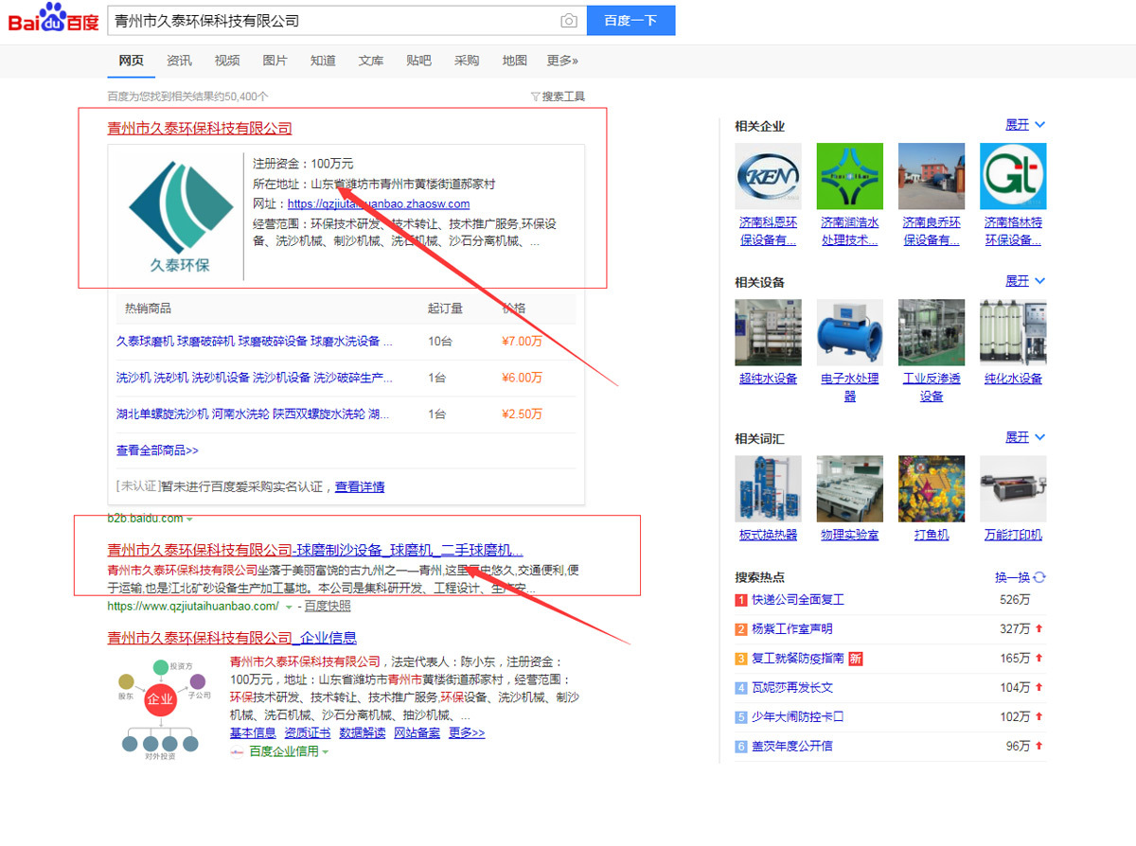Click the 百度一下 search button

[630, 21]
